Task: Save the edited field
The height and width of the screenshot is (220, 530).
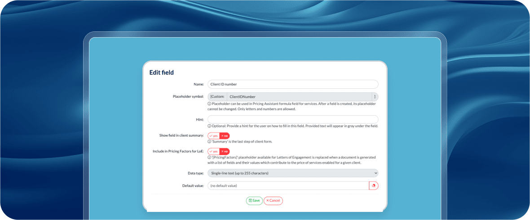Action: click(254, 201)
